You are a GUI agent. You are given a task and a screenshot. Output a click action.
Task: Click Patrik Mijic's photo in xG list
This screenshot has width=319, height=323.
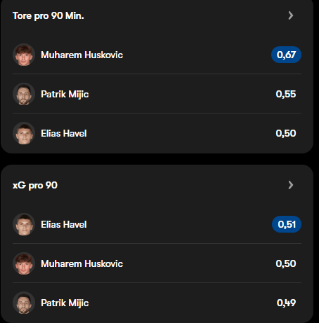click(x=24, y=303)
